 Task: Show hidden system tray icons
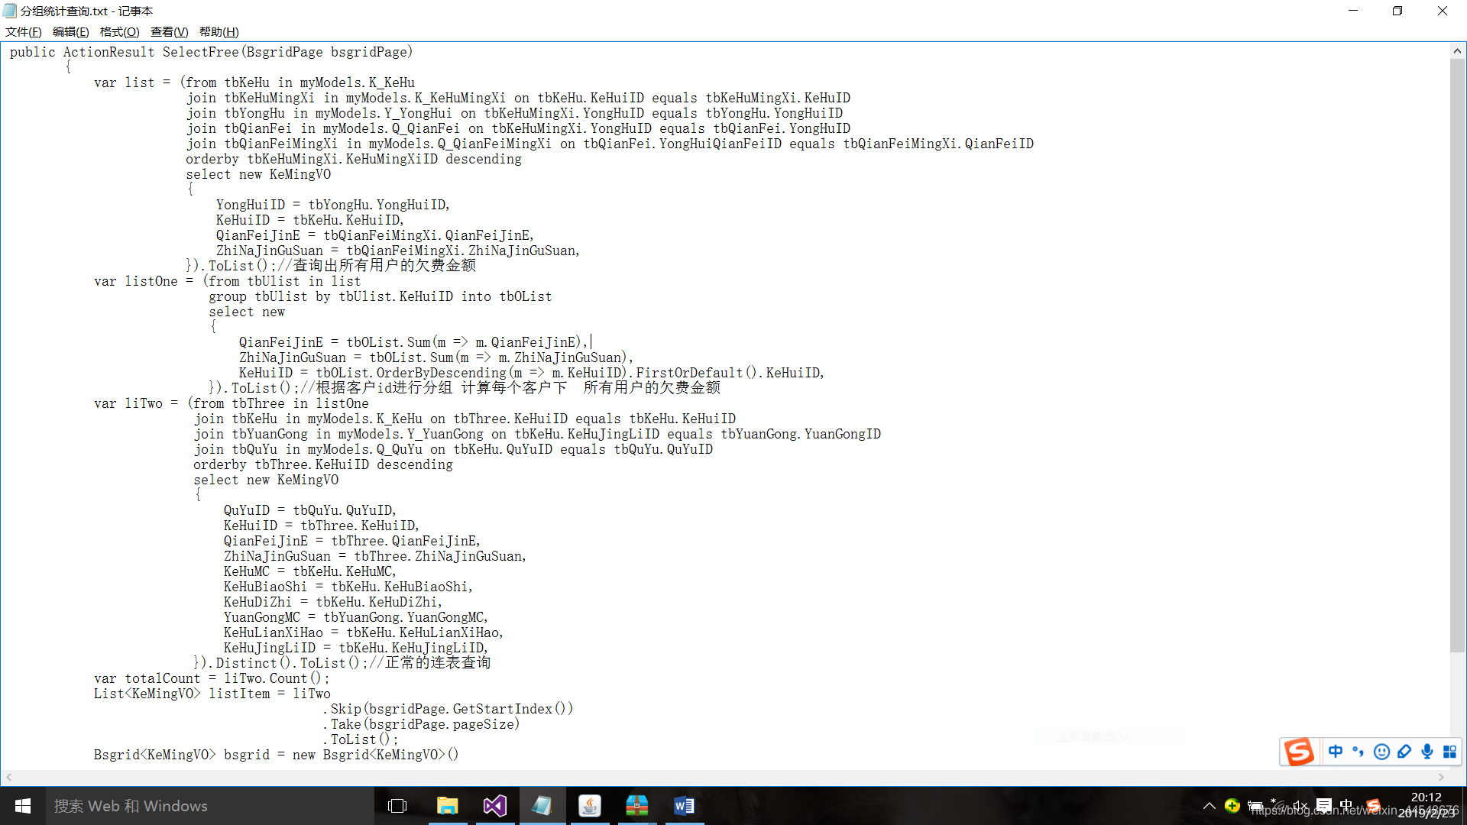[x=1209, y=806]
